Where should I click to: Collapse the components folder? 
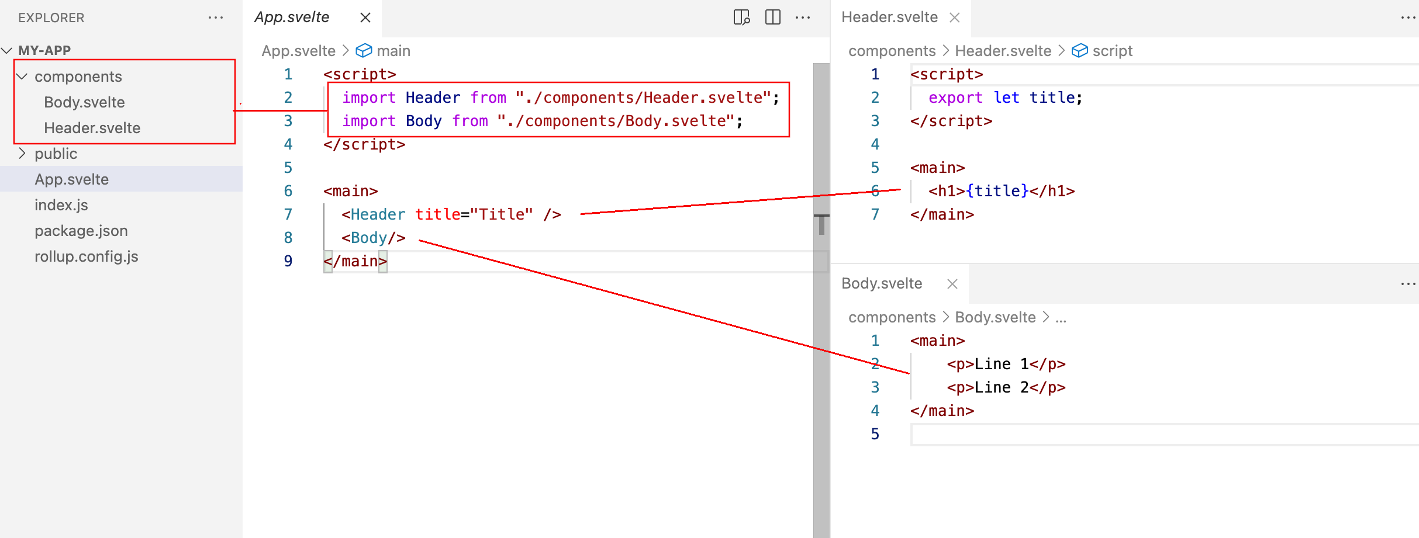pos(22,77)
